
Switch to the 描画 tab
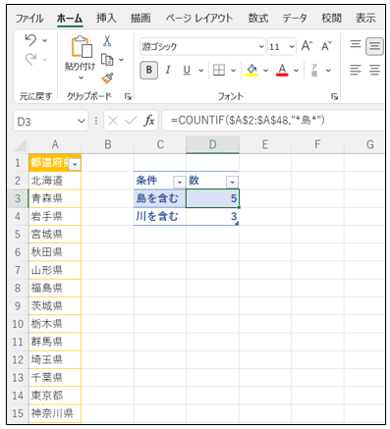pyautogui.click(x=140, y=19)
